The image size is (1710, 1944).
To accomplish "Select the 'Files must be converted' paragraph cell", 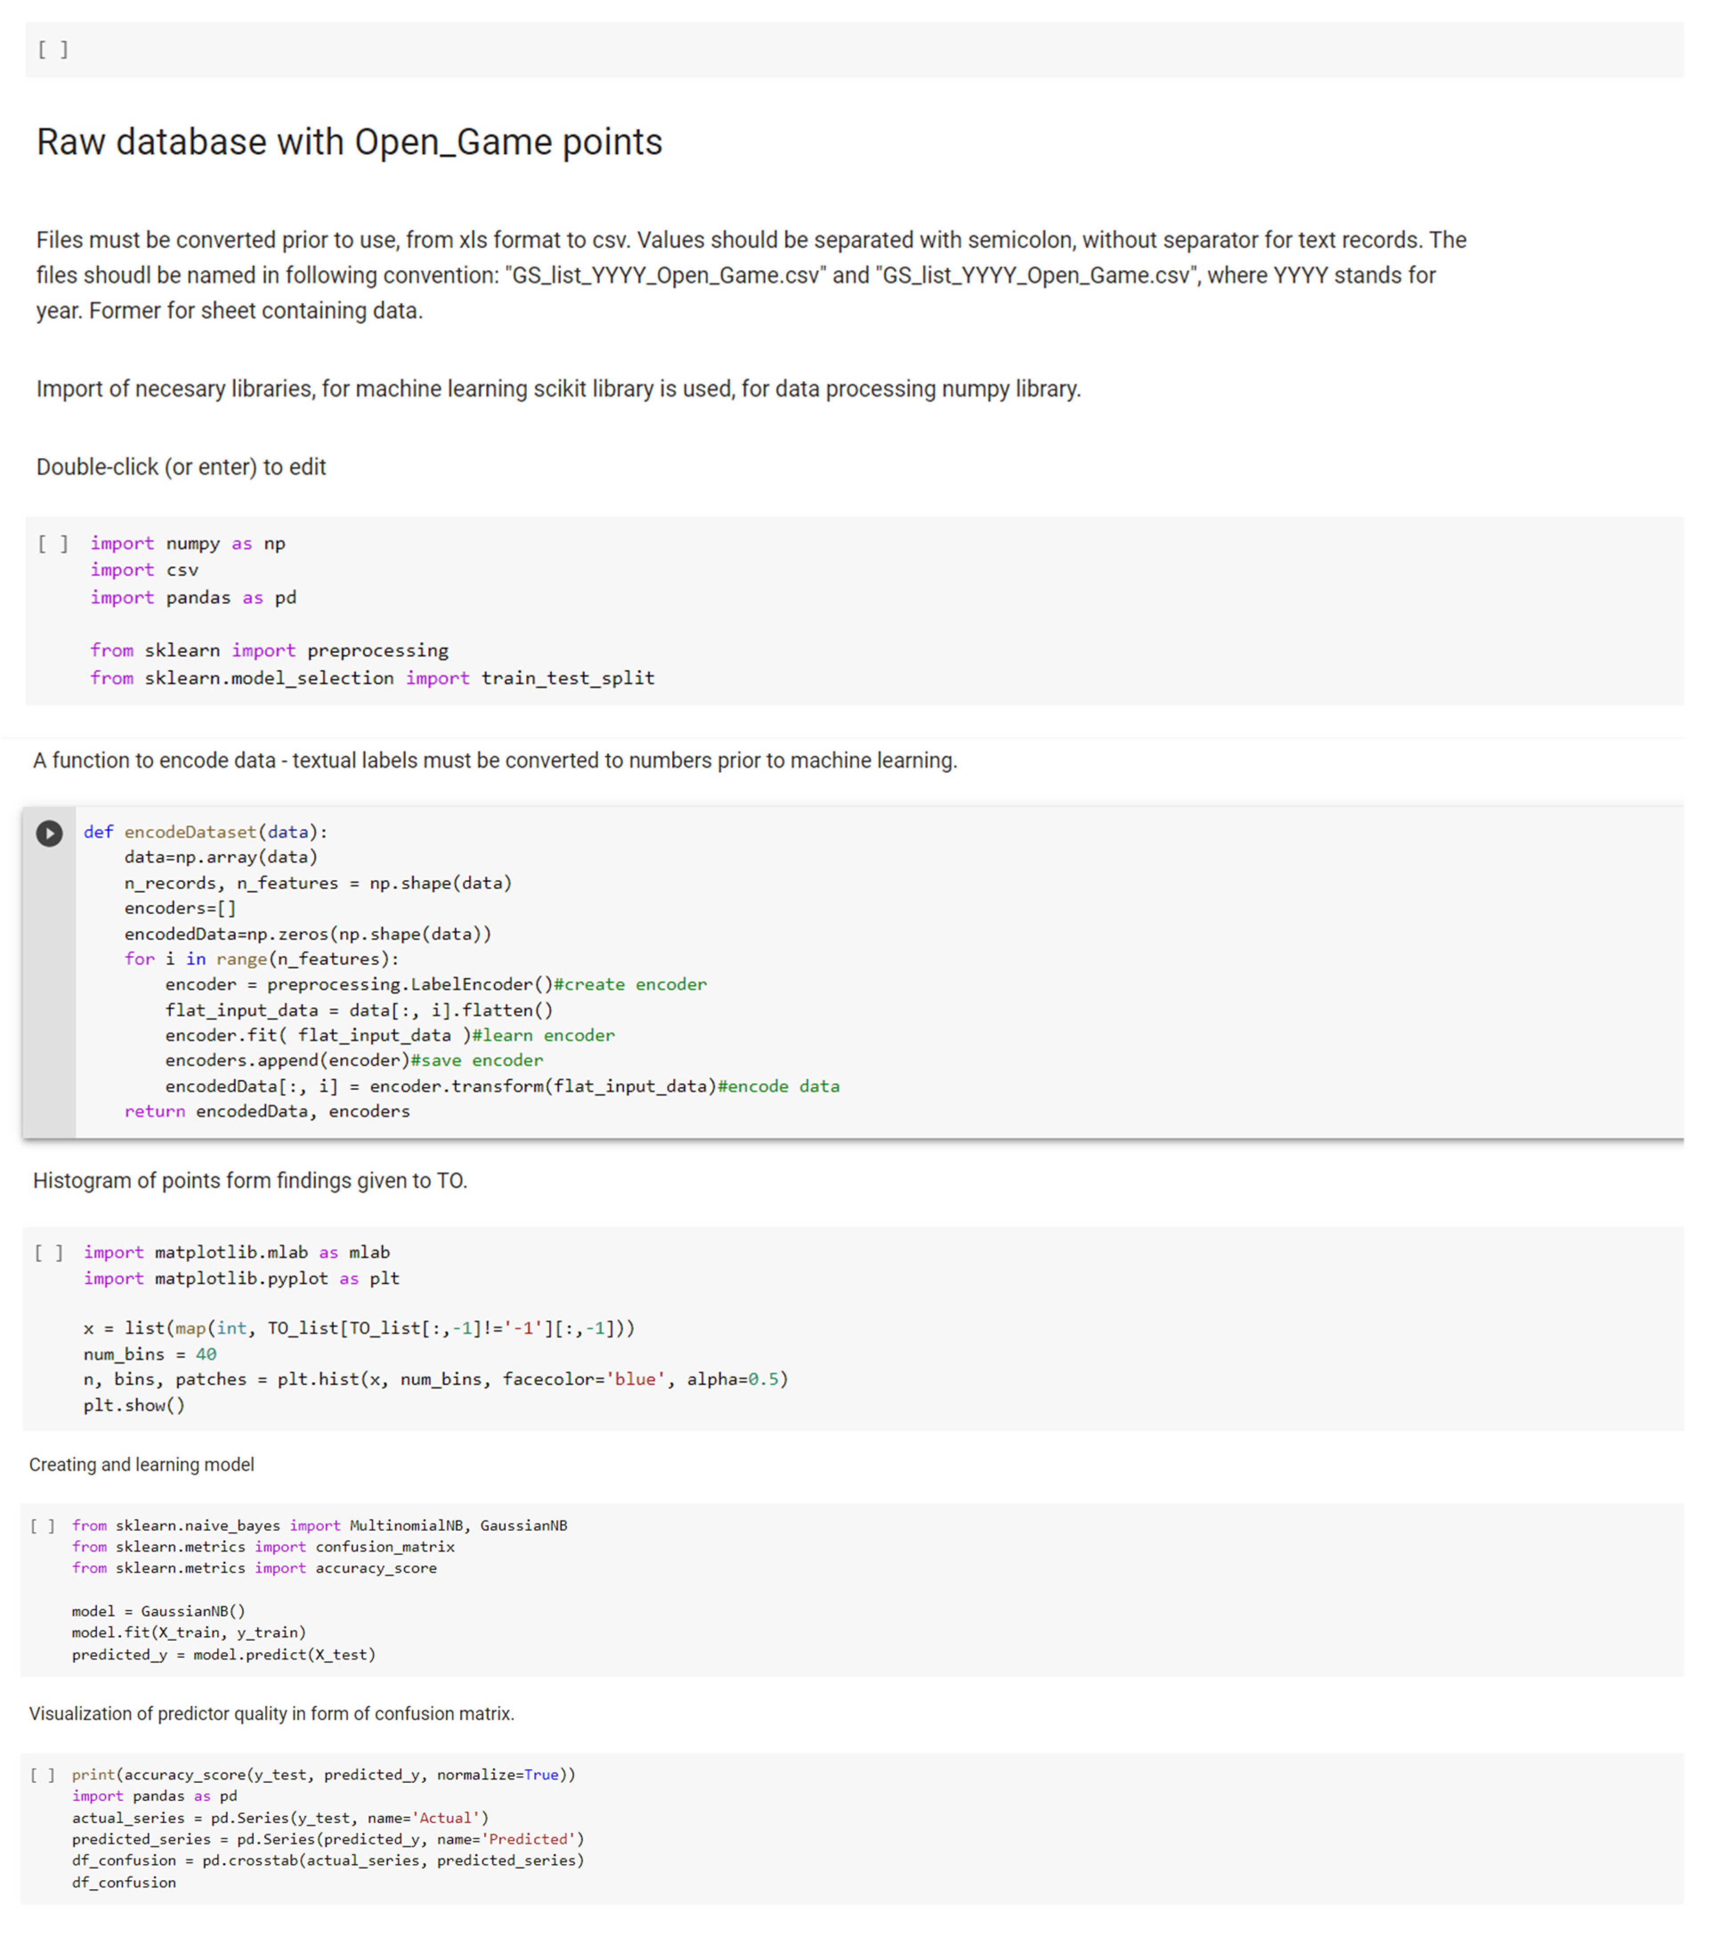I will coord(750,275).
